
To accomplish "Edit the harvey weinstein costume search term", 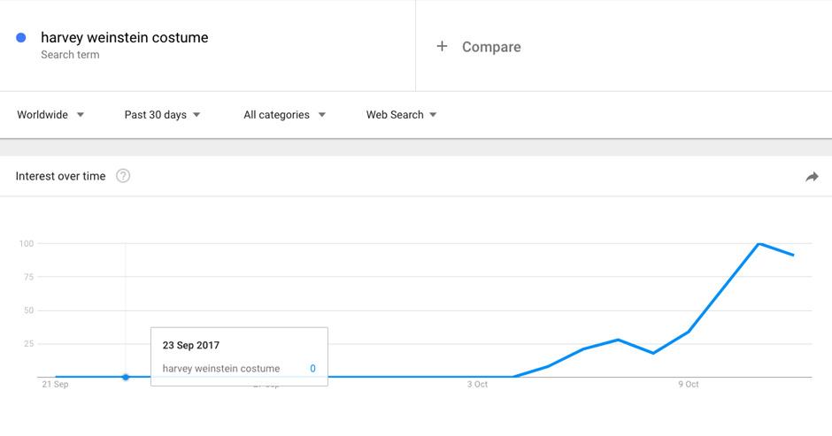I will tap(125, 38).
